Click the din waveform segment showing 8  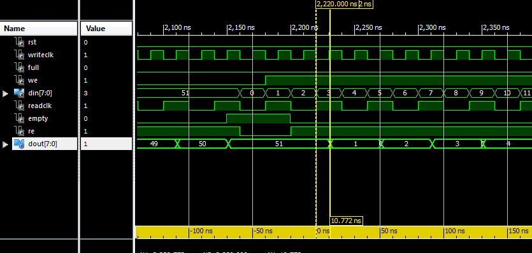[x=456, y=93]
